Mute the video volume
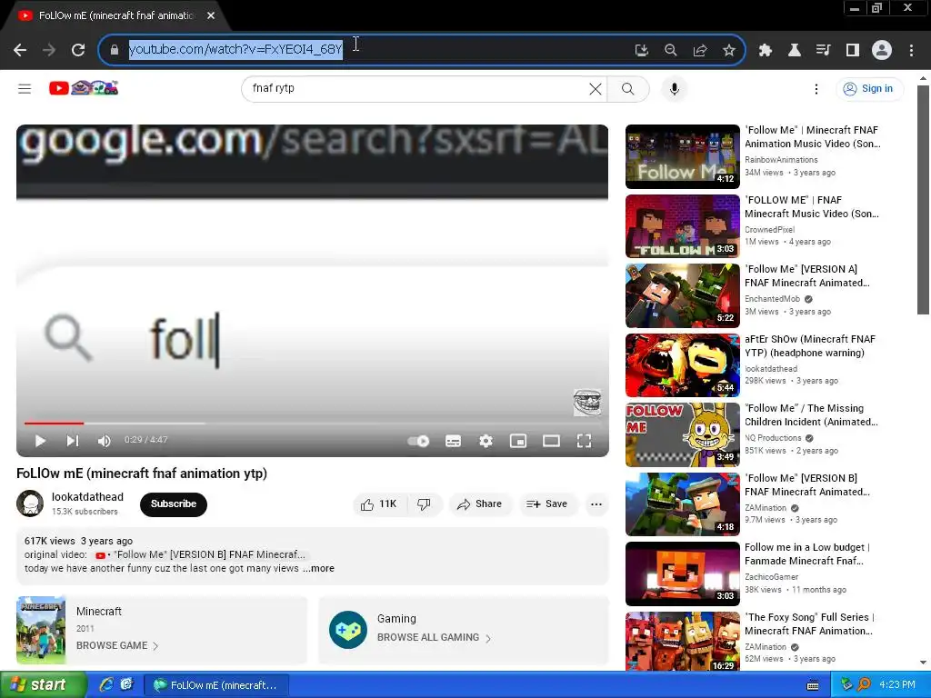The image size is (931, 698). (x=105, y=441)
